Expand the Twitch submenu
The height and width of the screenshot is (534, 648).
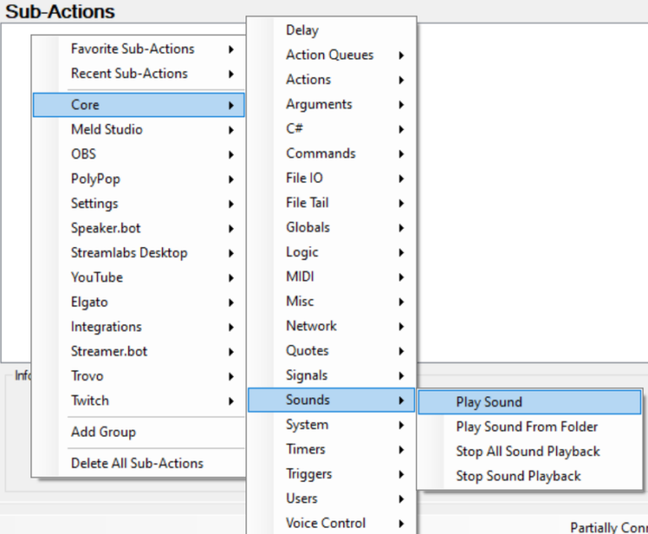click(x=89, y=401)
